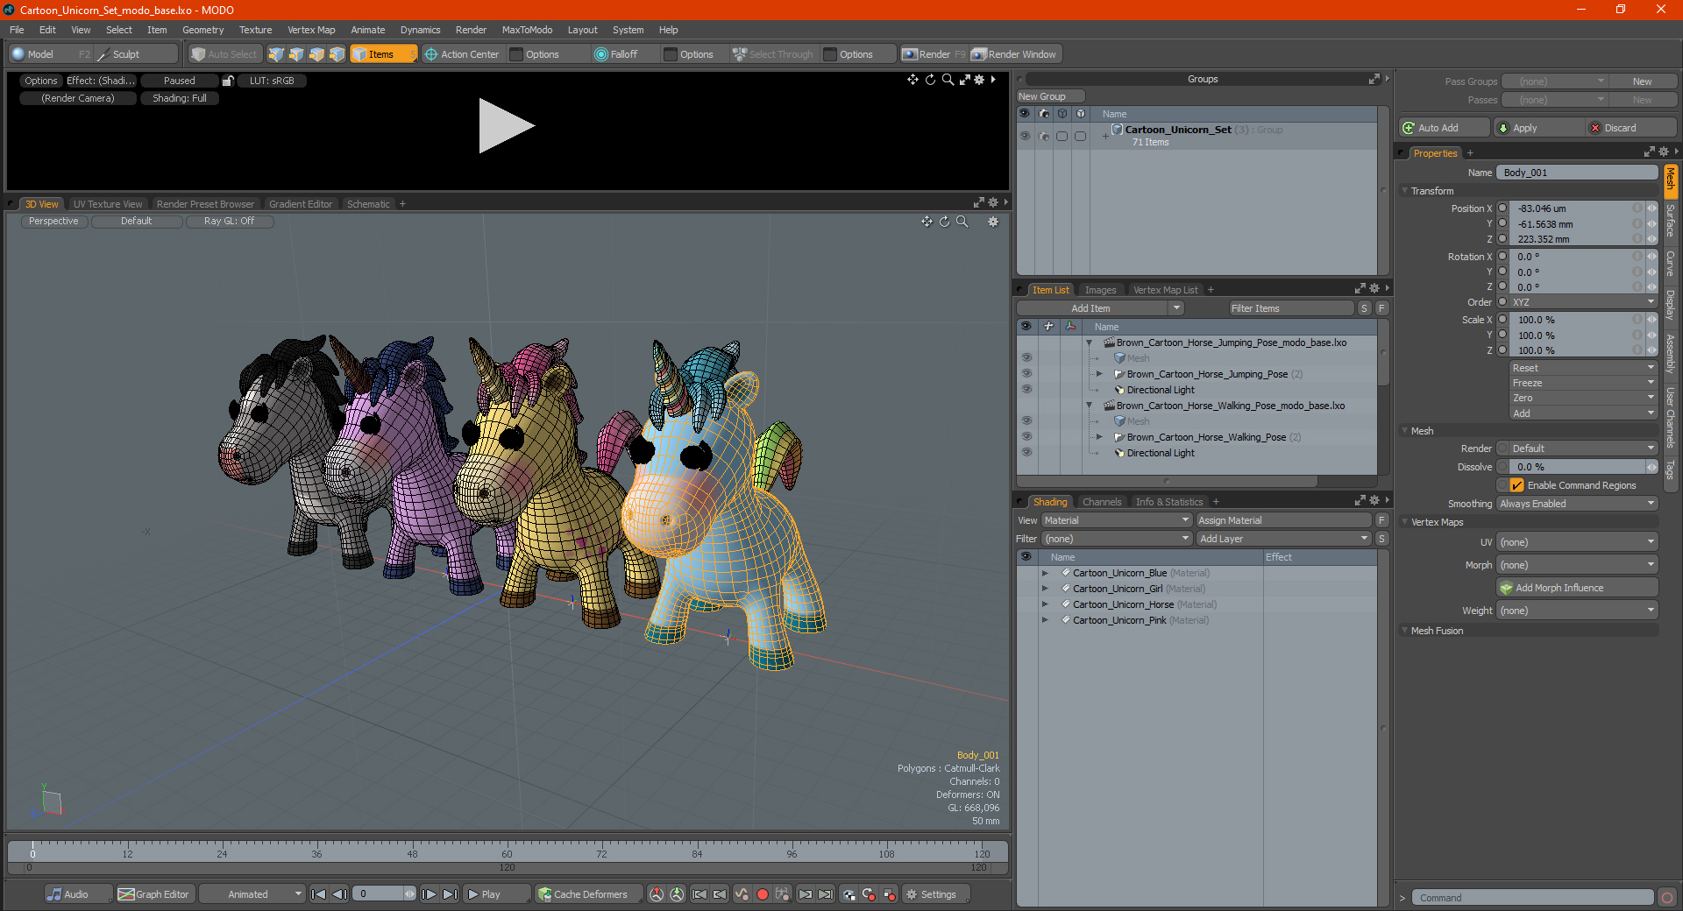Toggle Scale X channel keyframe dot

(x=1502, y=320)
